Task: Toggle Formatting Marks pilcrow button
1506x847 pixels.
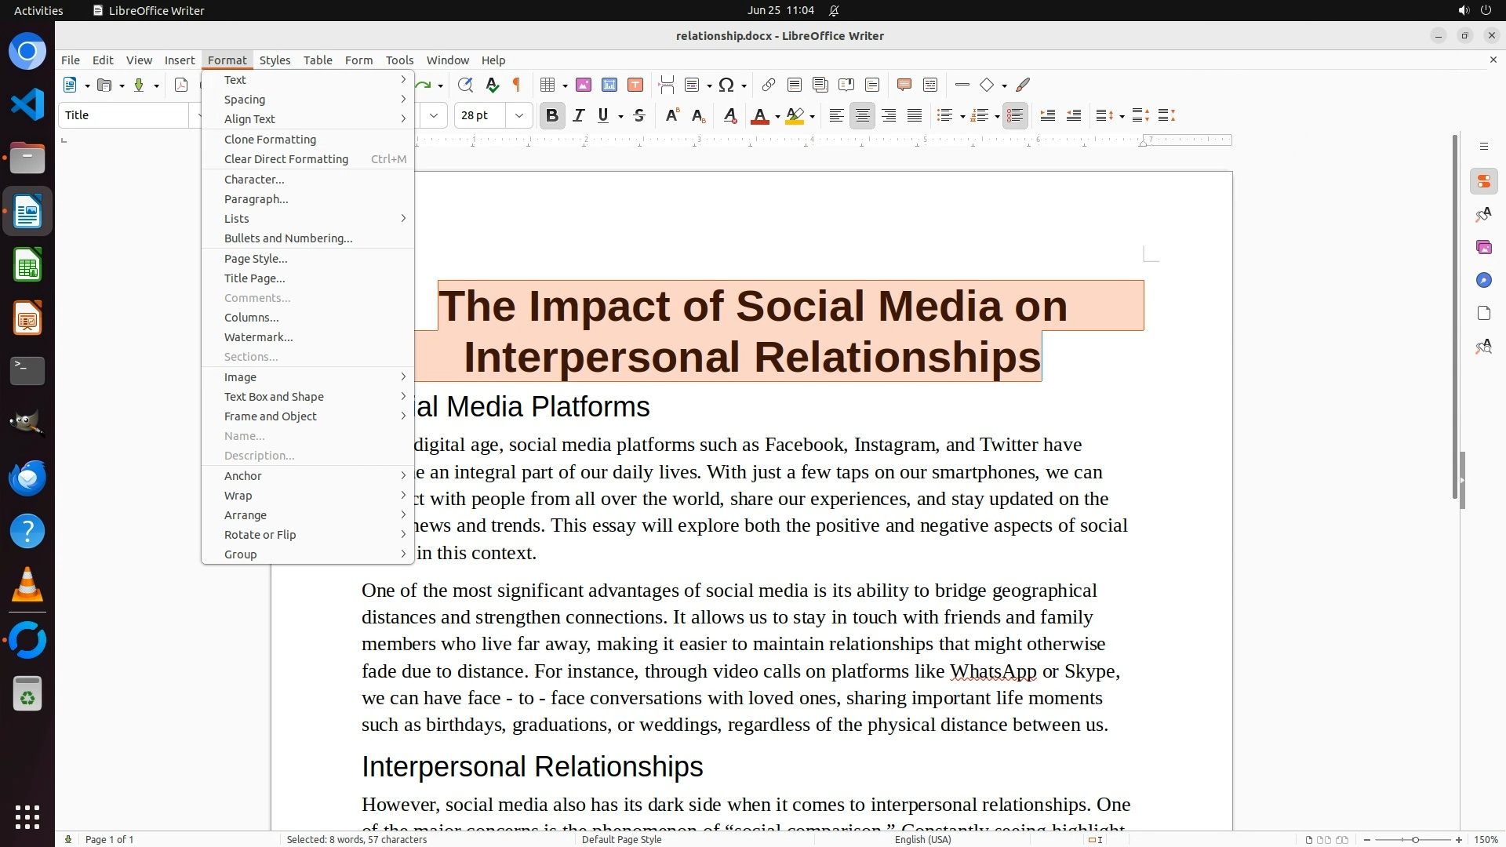Action: pos(516,85)
